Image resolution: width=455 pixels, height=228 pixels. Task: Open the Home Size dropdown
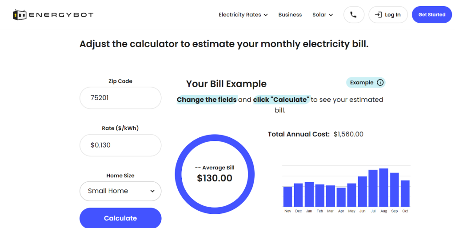[120, 191]
